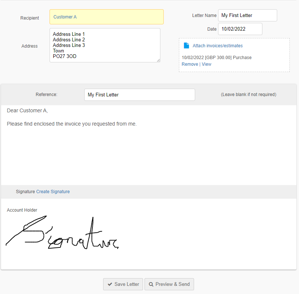Click the Address box resize handle

(158, 60)
